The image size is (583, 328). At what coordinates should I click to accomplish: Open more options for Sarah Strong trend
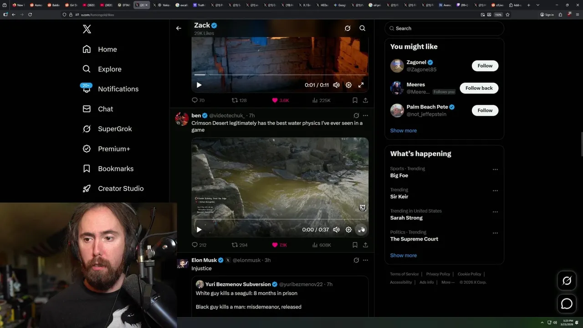click(495, 212)
